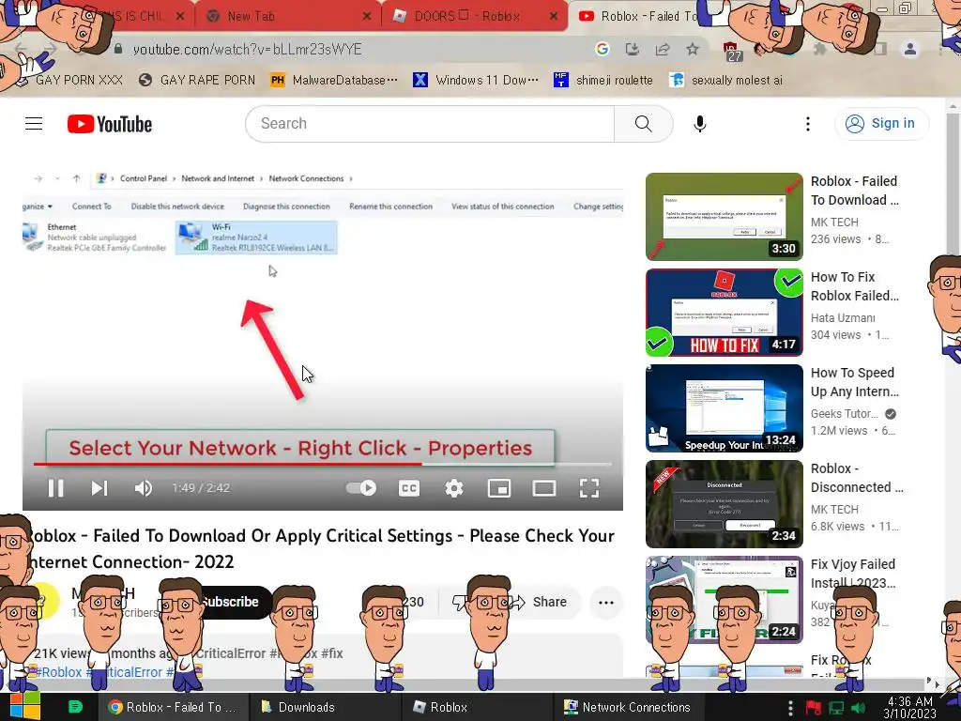Image resolution: width=961 pixels, height=721 pixels.
Task: Click the title Roblox - Disconnected
Action: (x=857, y=478)
